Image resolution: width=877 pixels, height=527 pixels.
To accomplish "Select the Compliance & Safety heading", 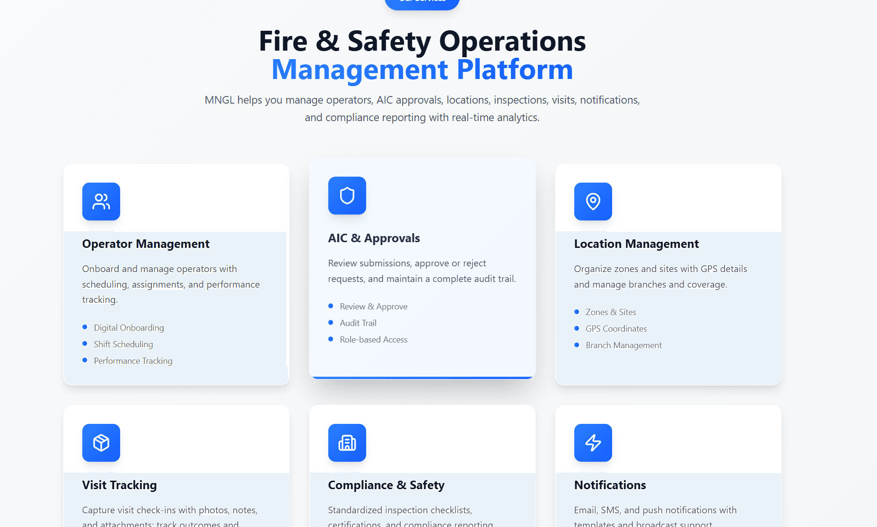I will point(386,485).
